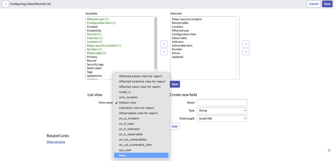Expand 'Major security incident [+]' in Available

coord(104,46)
